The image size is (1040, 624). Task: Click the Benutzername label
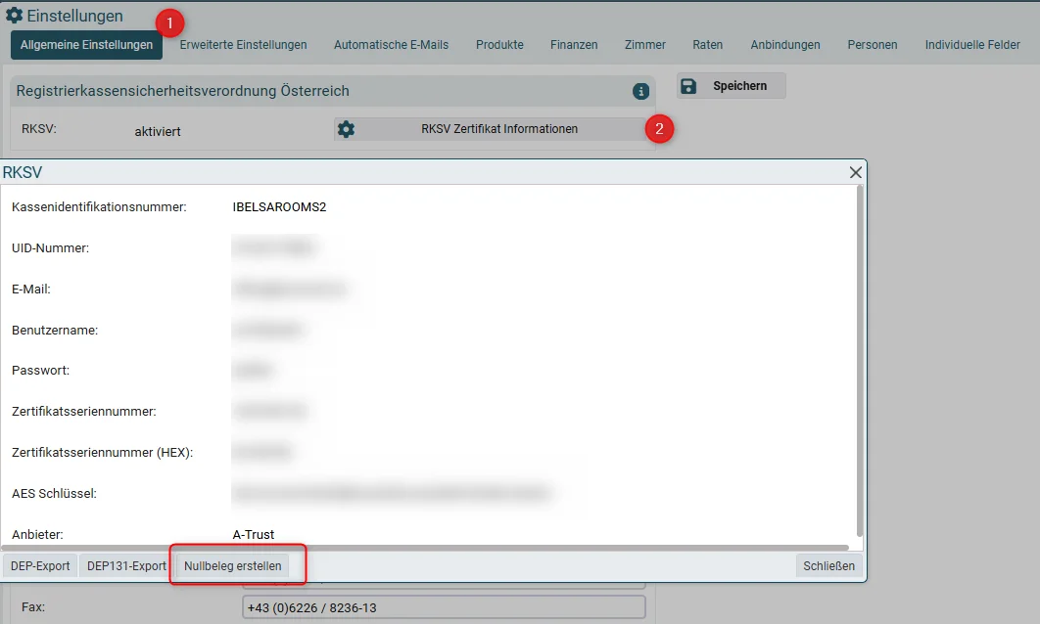(55, 331)
